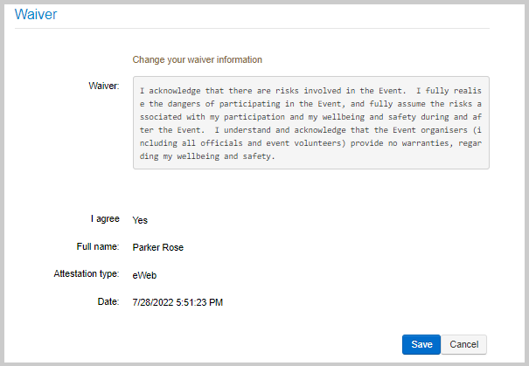This screenshot has width=529, height=366.
Task: Click the Yes agreement value
Action: [x=140, y=220]
